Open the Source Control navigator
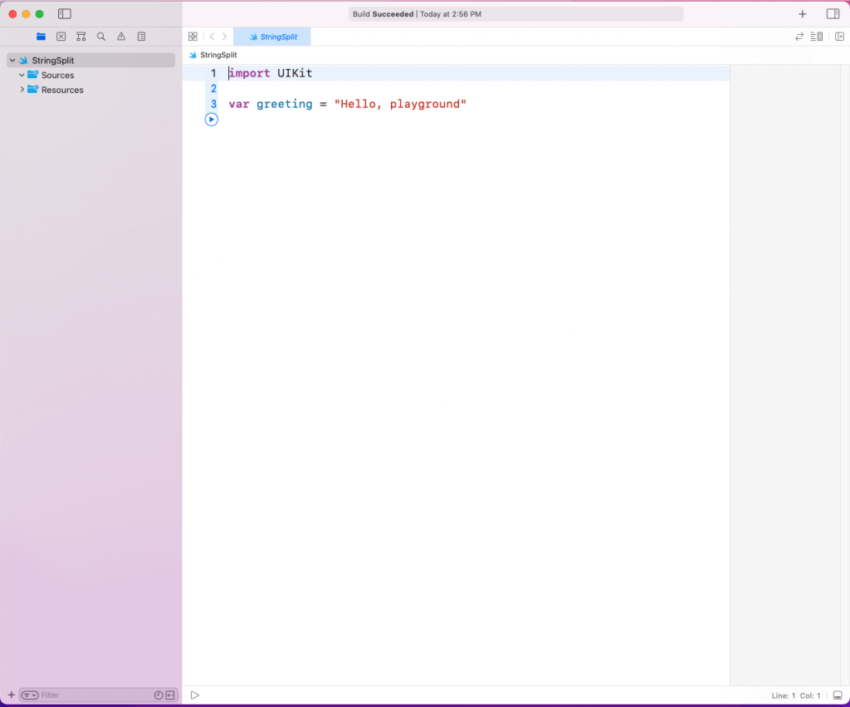Image resolution: width=850 pixels, height=707 pixels. pyautogui.click(x=61, y=37)
